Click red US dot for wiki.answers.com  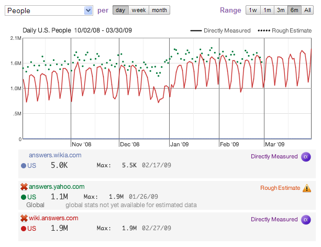[24, 228]
